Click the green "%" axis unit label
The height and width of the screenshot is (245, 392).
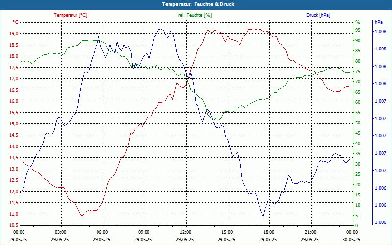[358, 22]
